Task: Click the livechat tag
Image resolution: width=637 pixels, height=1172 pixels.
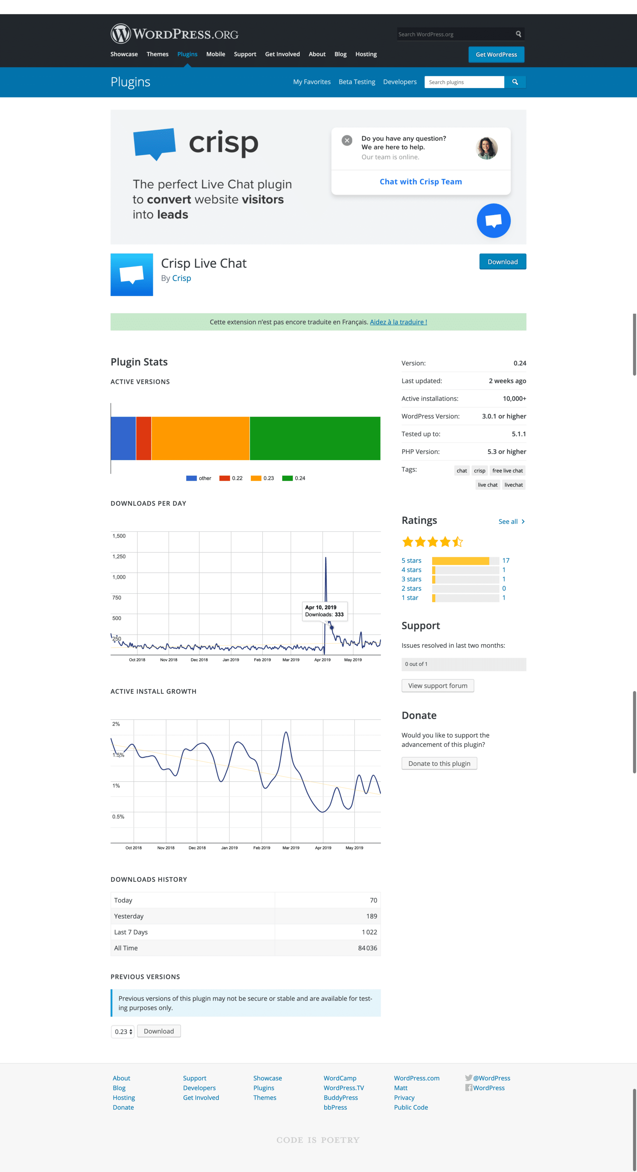Action: point(514,485)
